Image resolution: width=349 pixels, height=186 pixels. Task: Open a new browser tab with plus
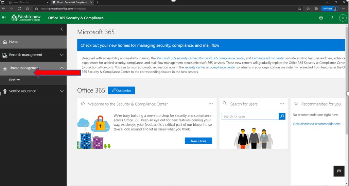click(x=98, y=2)
